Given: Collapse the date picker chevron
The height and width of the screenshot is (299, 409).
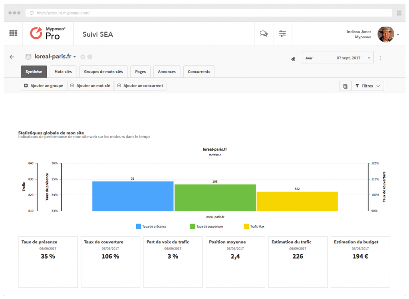Looking at the screenshot, I should 369,58.
